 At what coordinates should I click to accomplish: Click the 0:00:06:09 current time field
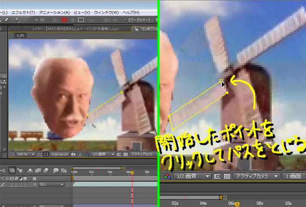point(60,154)
